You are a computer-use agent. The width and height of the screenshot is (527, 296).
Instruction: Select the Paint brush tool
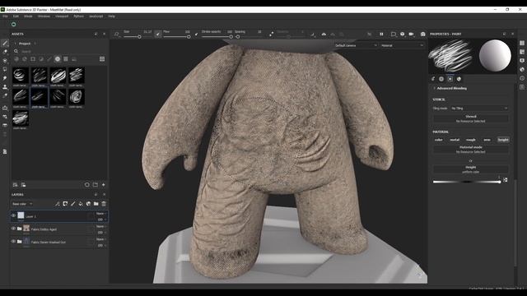[5, 44]
